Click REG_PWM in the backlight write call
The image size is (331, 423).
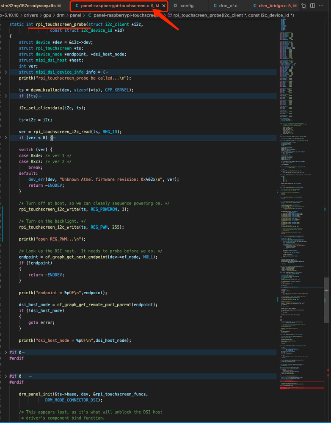point(99,227)
